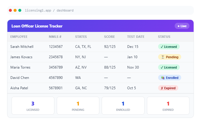201x125 pixels.
Task: Click David Chen's Enrolled status badge
Action: coord(169,78)
